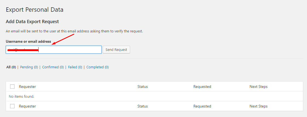Tick the select-all checkbox in table header
This screenshot has width=307, height=117.
tap(12, 87)
